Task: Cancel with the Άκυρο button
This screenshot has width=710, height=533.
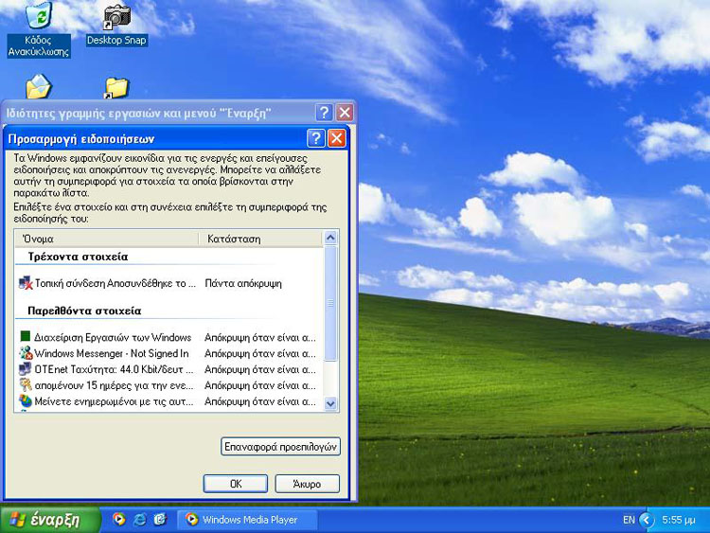Action: pyautogui.click(x=307, y=484)
